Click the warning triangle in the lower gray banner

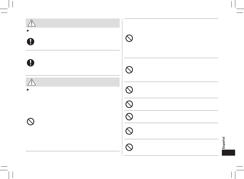(32, 82)
